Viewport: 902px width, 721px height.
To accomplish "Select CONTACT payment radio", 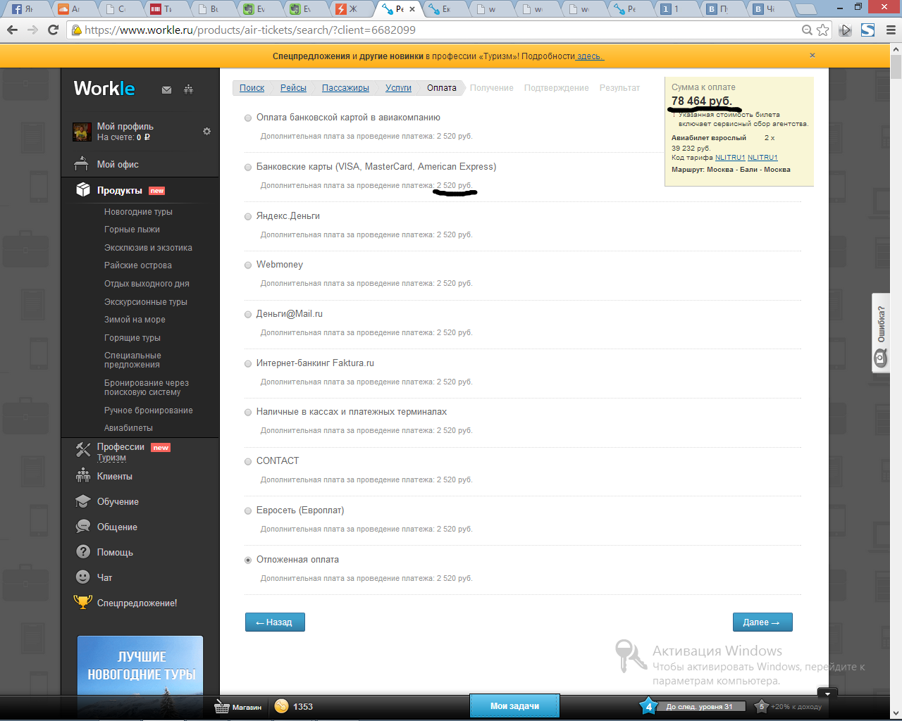I will [x=248, y=462].
